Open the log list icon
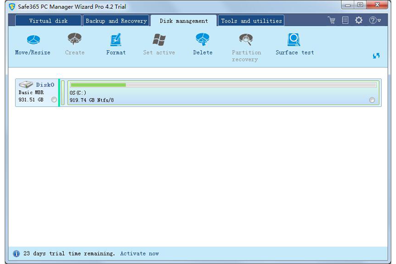 345,20
